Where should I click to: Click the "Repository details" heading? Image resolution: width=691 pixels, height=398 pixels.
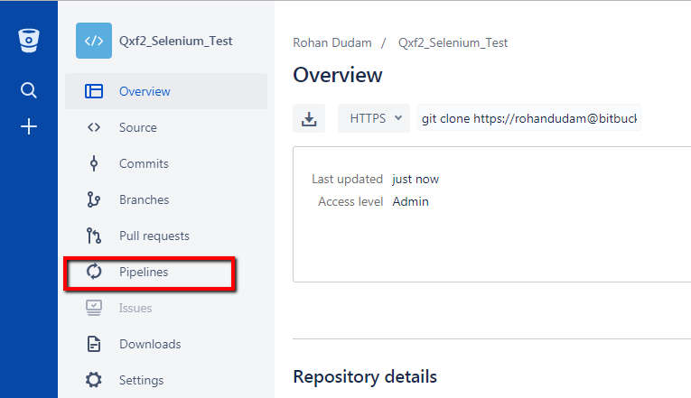point(365,377)
